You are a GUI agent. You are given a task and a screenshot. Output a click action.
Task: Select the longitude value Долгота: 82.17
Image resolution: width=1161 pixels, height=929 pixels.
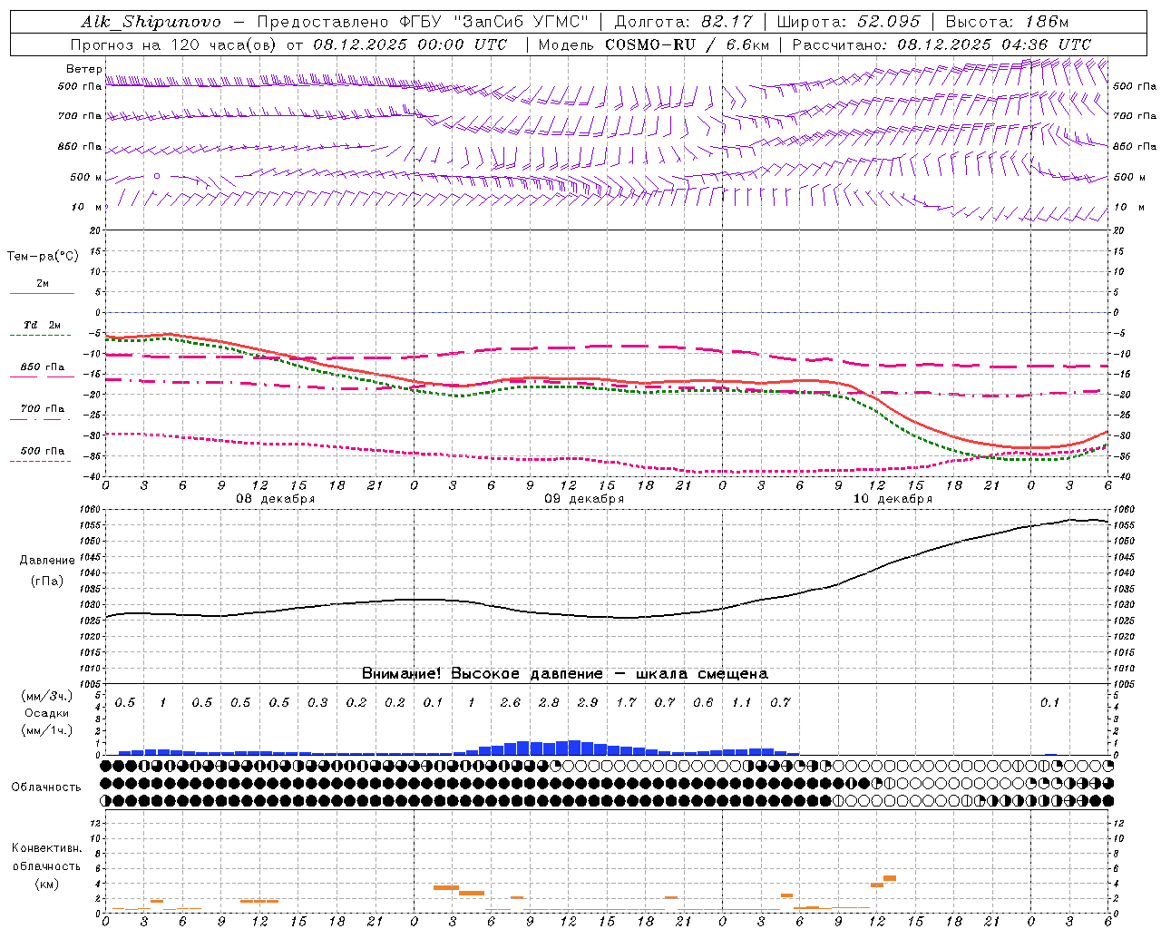pyautogui.click(x=683, y=22)
